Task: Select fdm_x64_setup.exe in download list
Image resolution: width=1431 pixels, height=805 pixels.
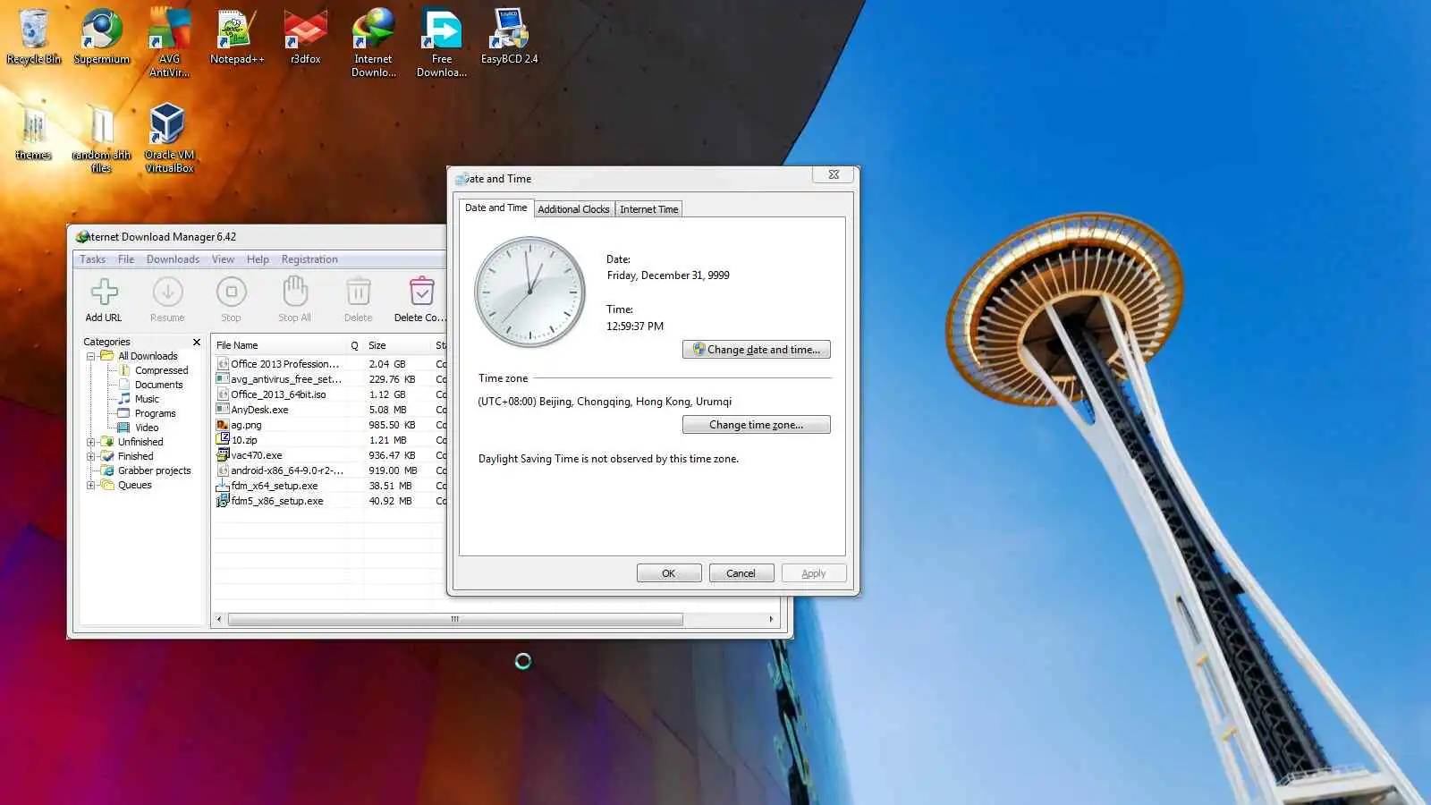Action: [x=331, y=486]
